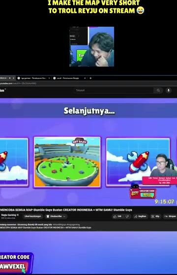Click the YouTube search magnifier icon
Viewport: 177px width, 275px height.
pos(158,90)
